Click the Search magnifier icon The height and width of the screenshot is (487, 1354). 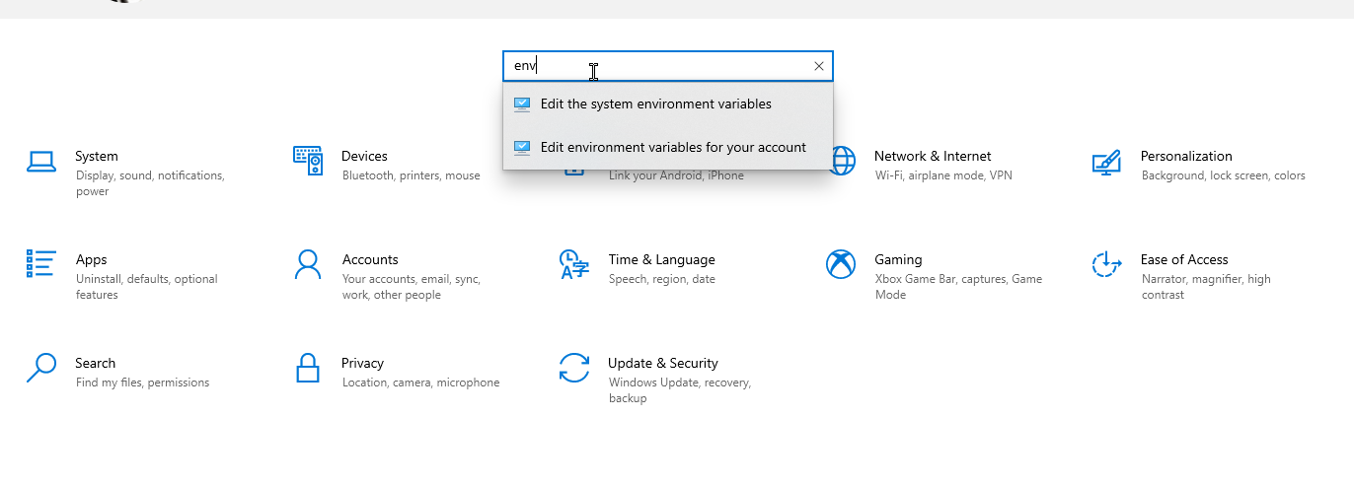tap(41, 368)
